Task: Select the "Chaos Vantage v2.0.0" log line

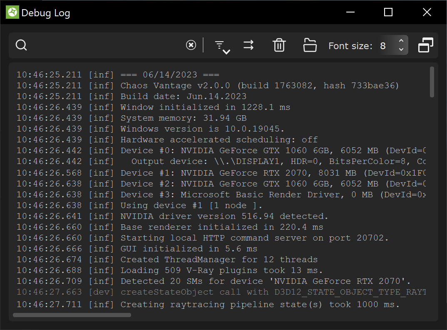Action: tap(208, 85)
